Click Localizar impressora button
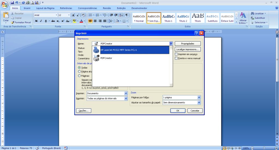Viewport: 279px width, 150px height. 188,49
